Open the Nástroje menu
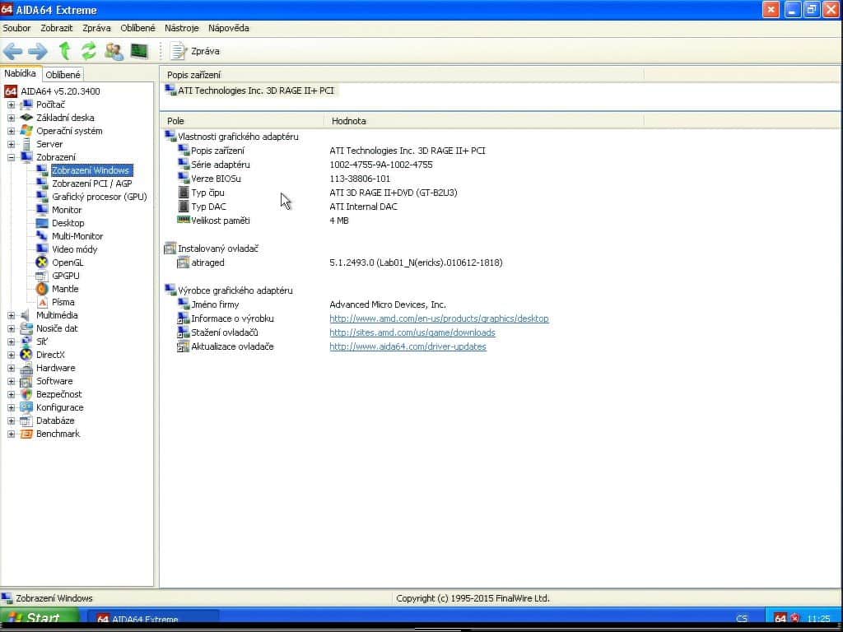The height and width of the screenshot is (632, 843). coord(181,28)
